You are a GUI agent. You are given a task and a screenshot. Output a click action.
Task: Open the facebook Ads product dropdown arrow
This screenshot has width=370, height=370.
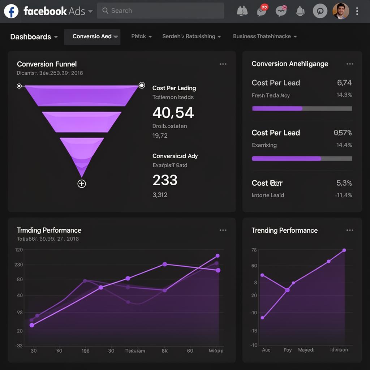tap(90, 11)
